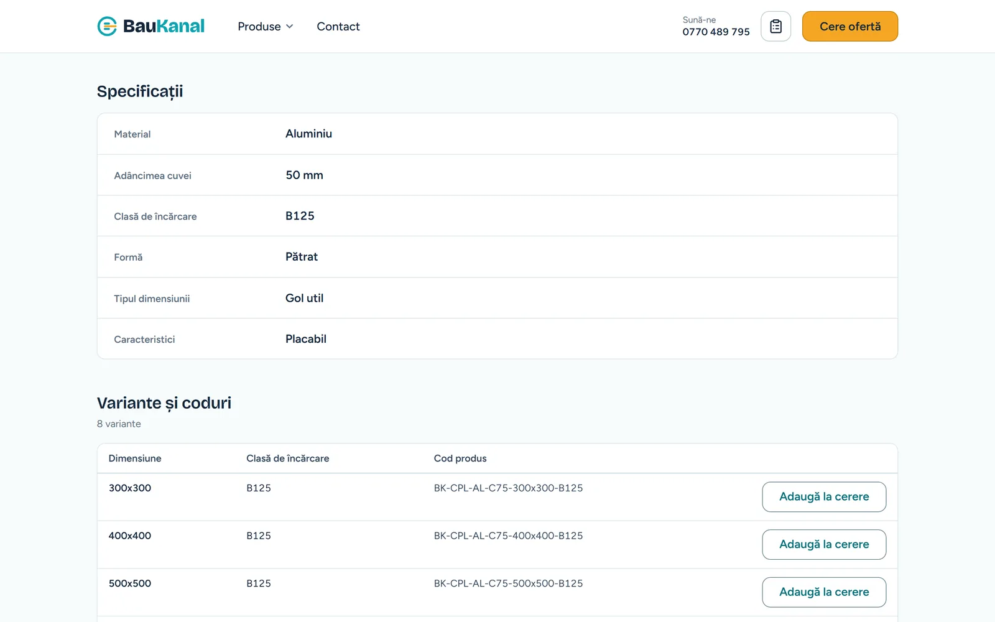Select product code BK-CPL-AL-C75-500x500-B125
Screen dimensions: 995x622
(508, 583)
